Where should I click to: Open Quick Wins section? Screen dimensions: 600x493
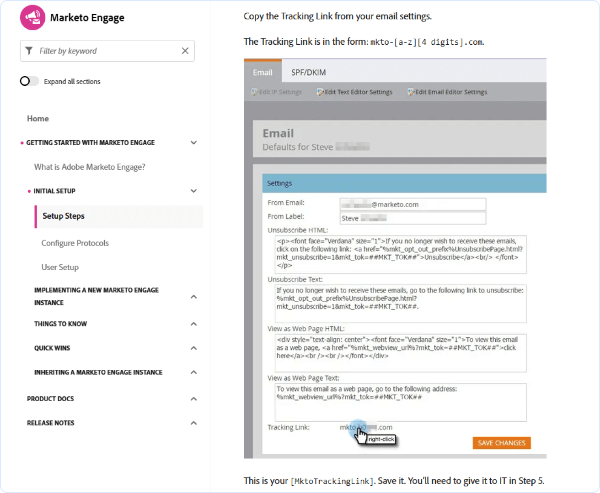(52, 348)
